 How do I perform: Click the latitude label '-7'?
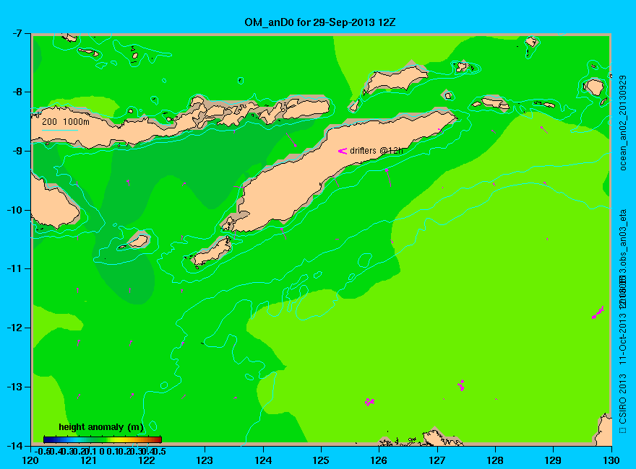point(17,33)
